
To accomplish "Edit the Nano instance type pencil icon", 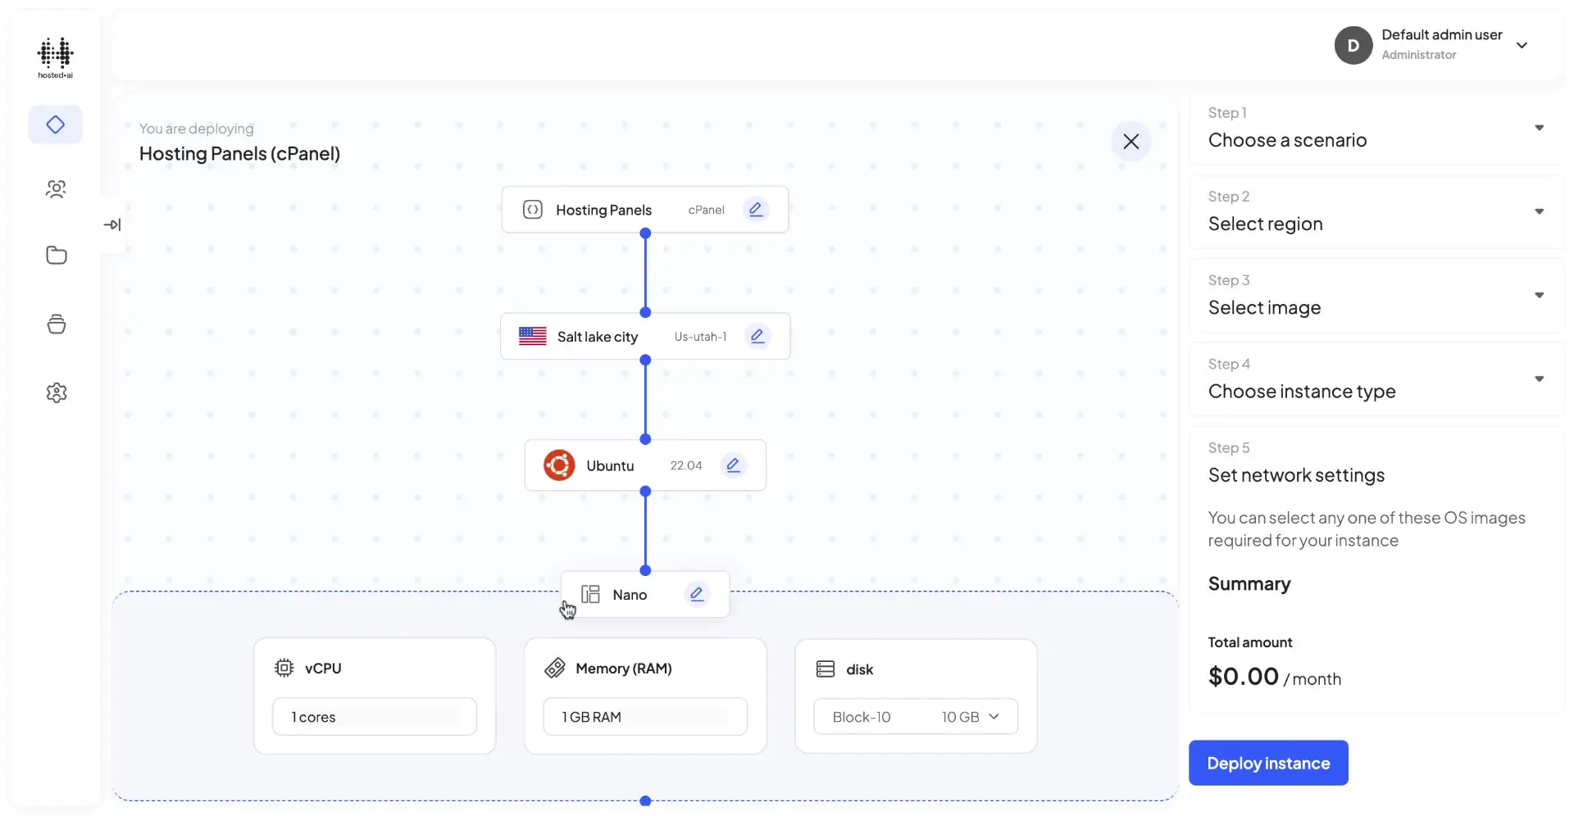I will click(697, 593).
